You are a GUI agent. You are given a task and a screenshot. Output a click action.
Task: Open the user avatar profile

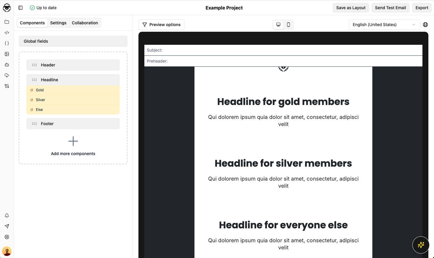click(x=7, y=251)
